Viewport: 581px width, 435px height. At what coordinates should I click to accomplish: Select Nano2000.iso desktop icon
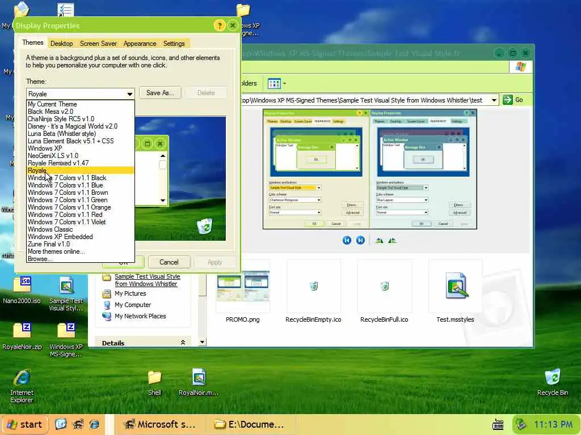[x=22, y=291]
